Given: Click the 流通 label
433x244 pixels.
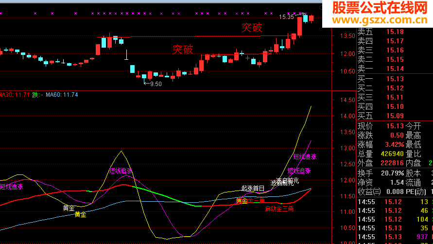Looking at the screenshot, I should (413, 182).
